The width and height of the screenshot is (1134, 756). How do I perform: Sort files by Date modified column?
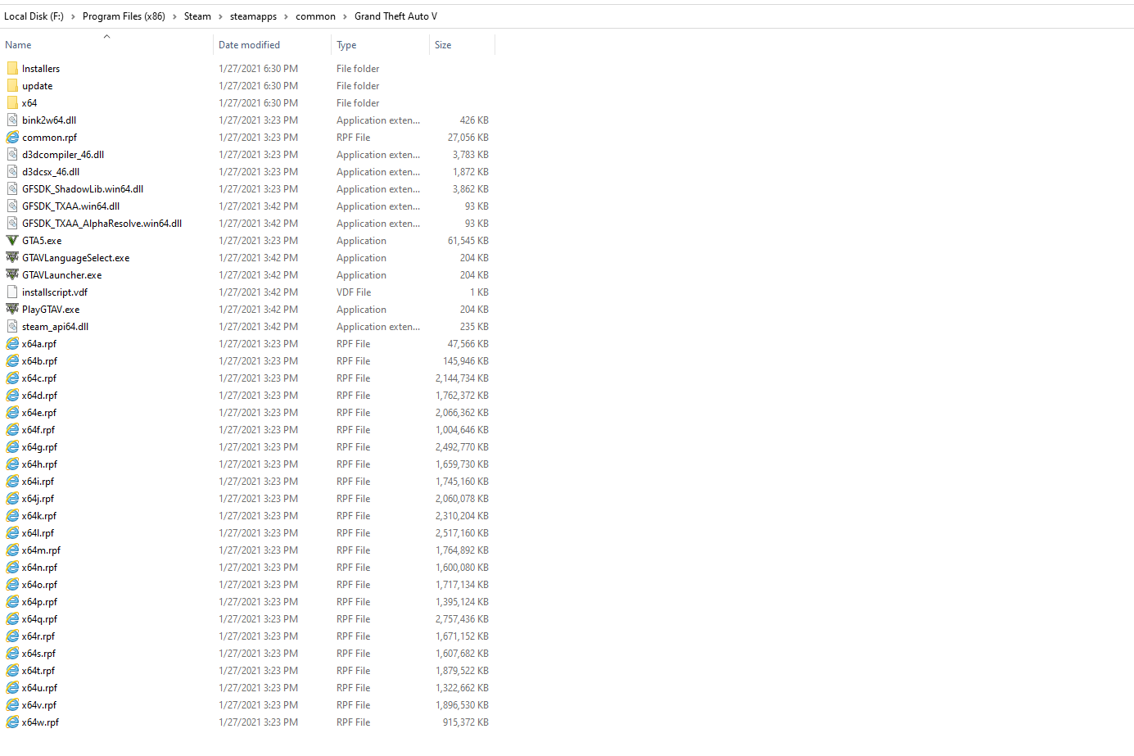point(250,44)
